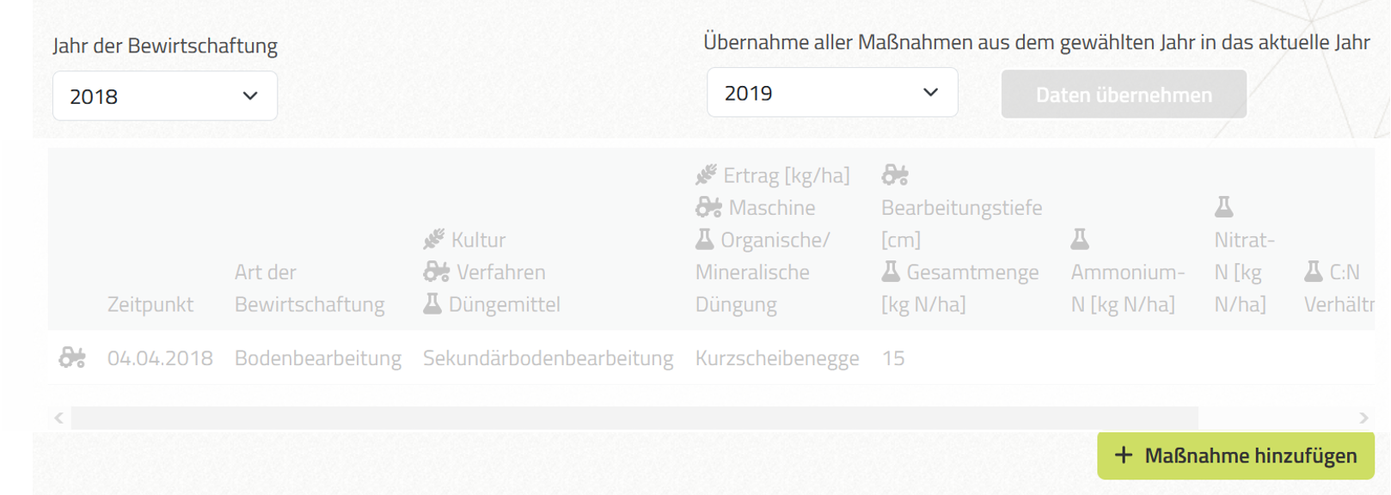Click the flask icon beside Organische/ Mineralische Düngung
Image resolution: width=1391 pixels, height=495 pixels.
[x=705, y=239]
